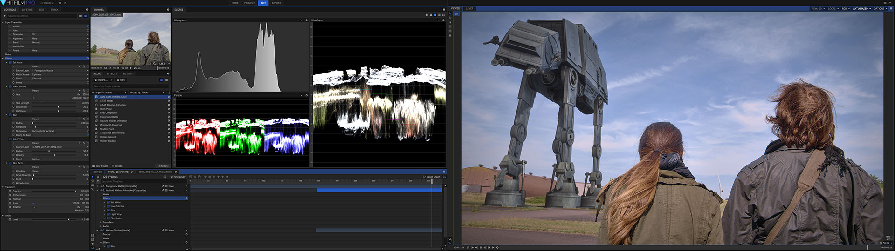Open the Waveform scope settings gear

pos(443,20)
